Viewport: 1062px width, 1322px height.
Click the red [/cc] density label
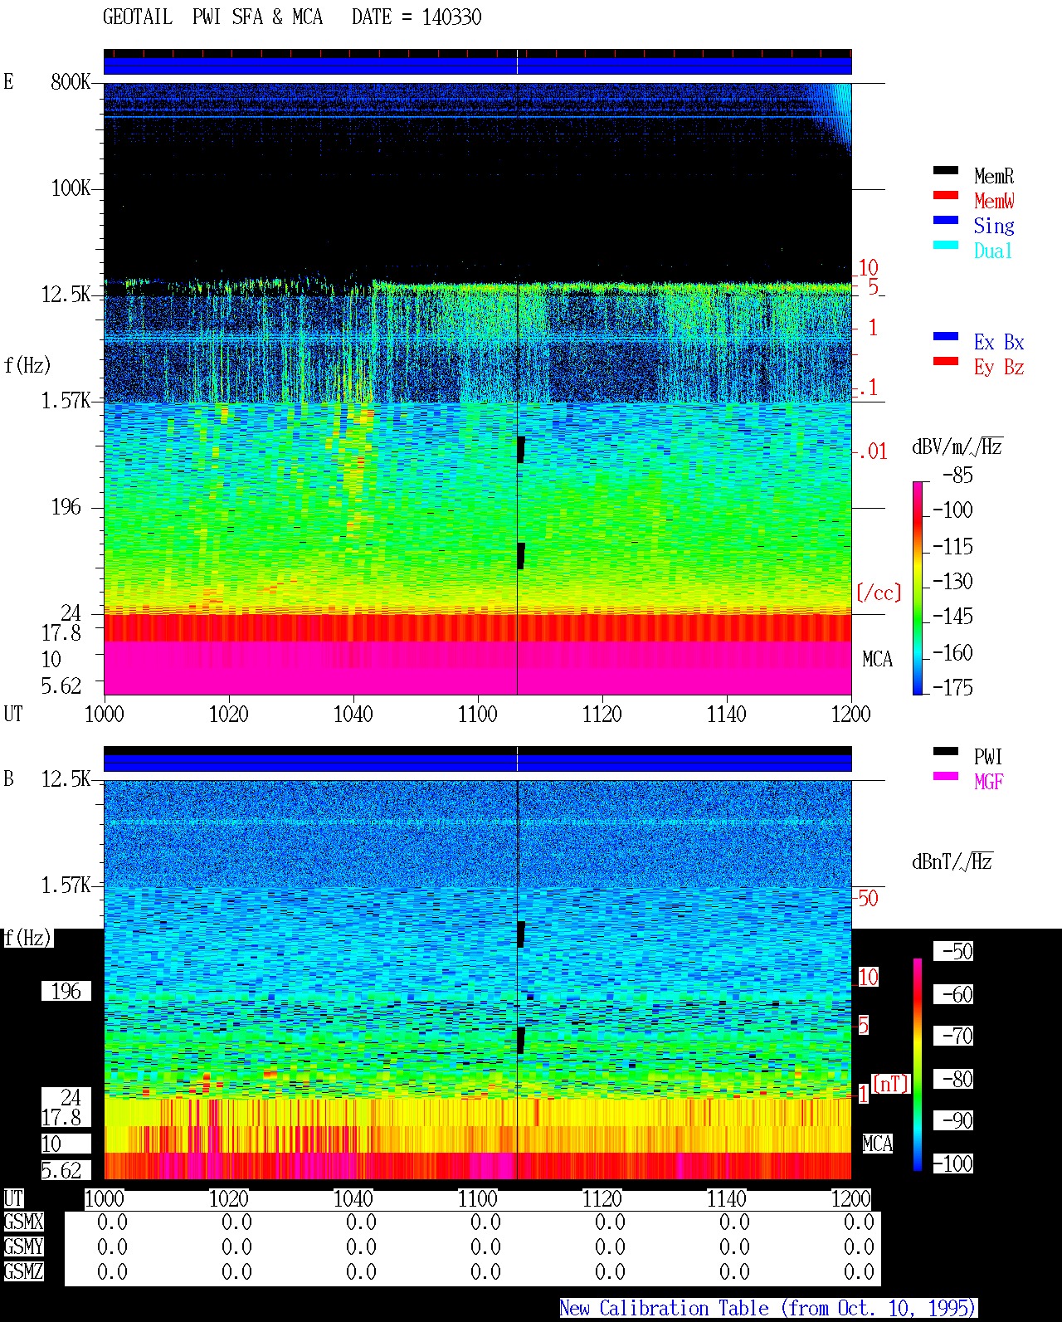coord(879,593)
